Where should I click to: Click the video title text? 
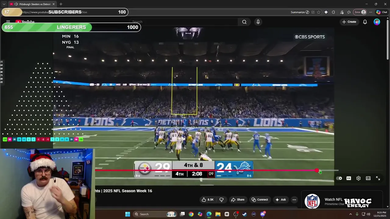pos(124,191)
